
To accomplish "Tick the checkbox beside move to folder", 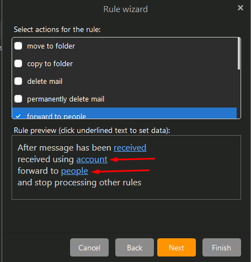I will point(18,46).
